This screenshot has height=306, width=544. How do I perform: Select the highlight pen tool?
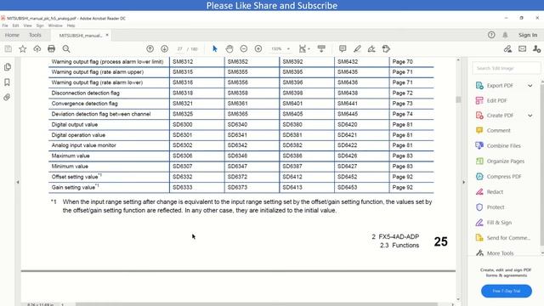click(x=357, y=49)
